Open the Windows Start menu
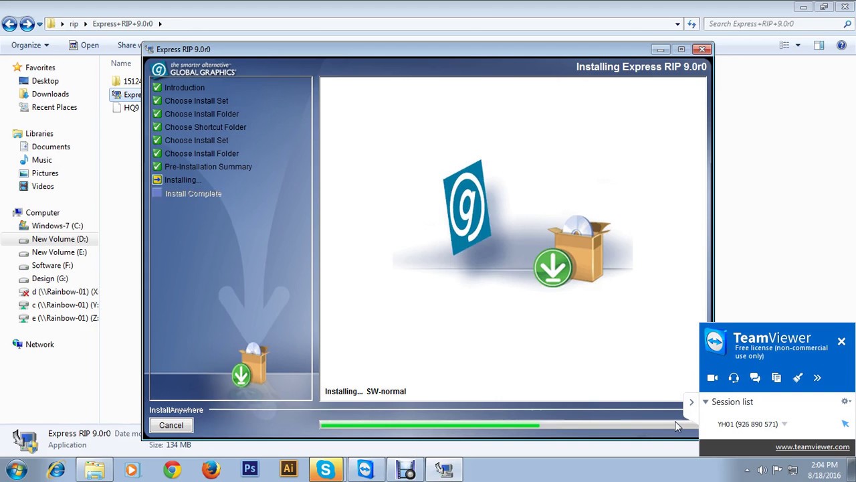 click(x=16, y=470)
